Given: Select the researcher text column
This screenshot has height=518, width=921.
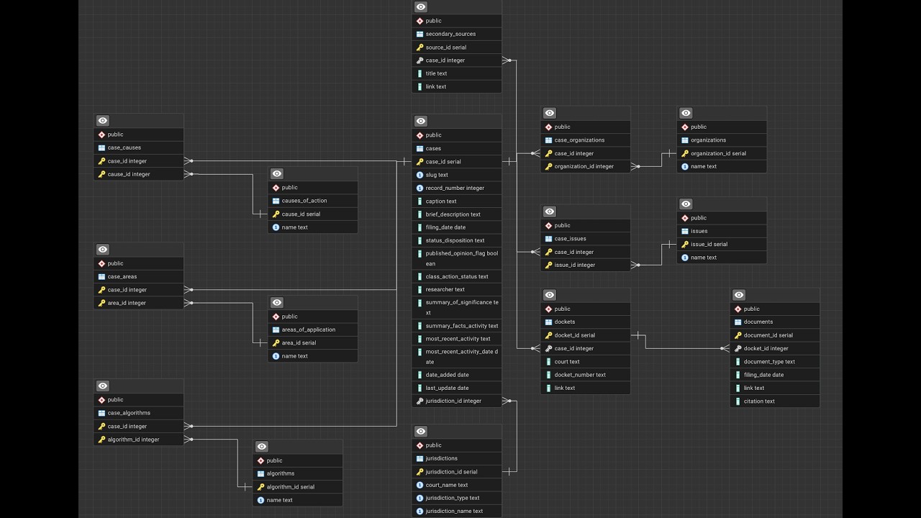Looking at the screenshot, I should (x=457, y=289).
